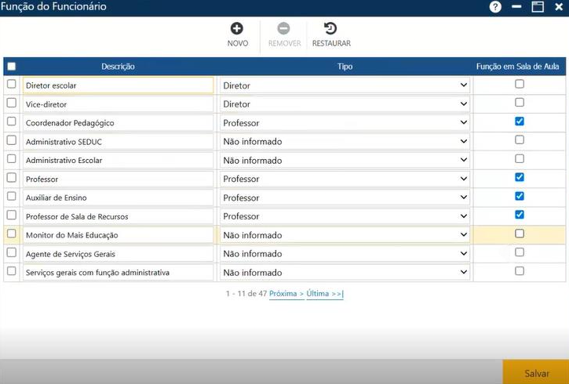Expand the Tipo dropdown for Administrativo SEDUC

coord(345,142)
